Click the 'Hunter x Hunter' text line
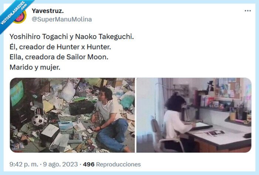 click(60, 47)
